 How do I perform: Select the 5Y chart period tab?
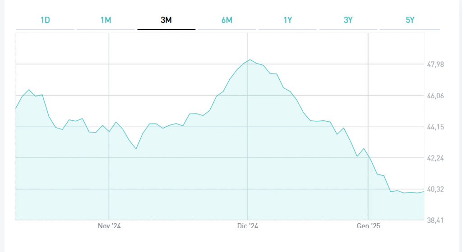[x=410, y=20]
